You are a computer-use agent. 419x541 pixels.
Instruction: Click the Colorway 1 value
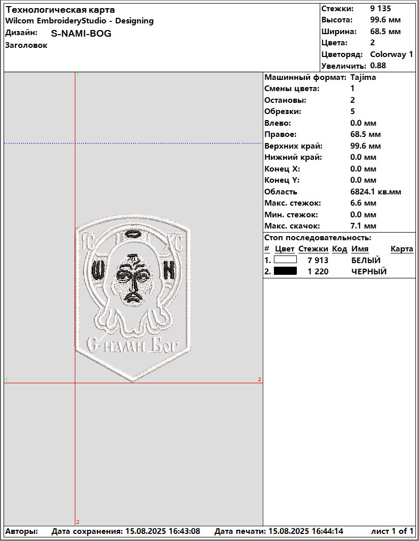coord(392,54)
